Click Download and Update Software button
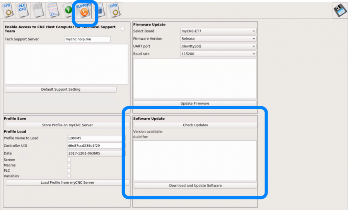The height and width of the screenshot is (210, 348). point(195,186)
